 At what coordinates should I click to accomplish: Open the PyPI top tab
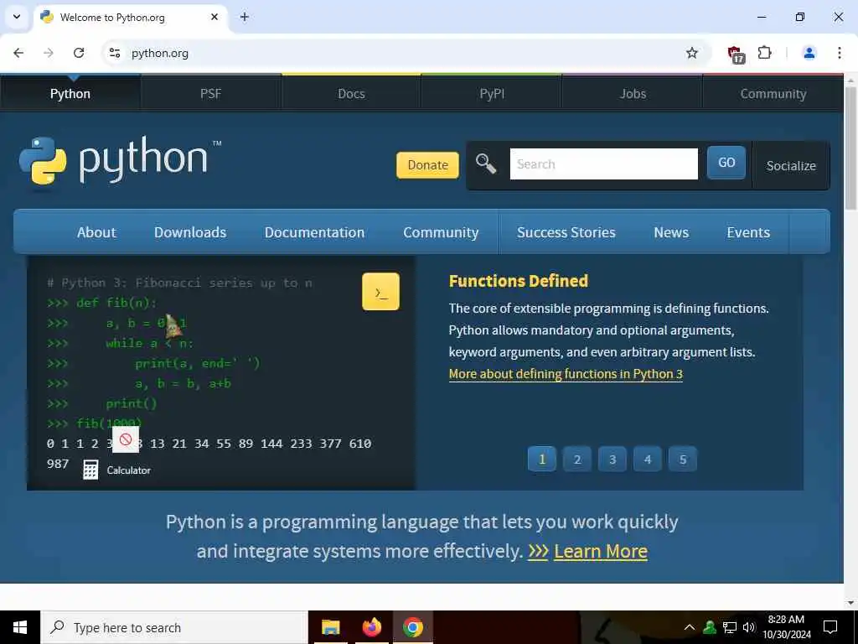point(492,94)
